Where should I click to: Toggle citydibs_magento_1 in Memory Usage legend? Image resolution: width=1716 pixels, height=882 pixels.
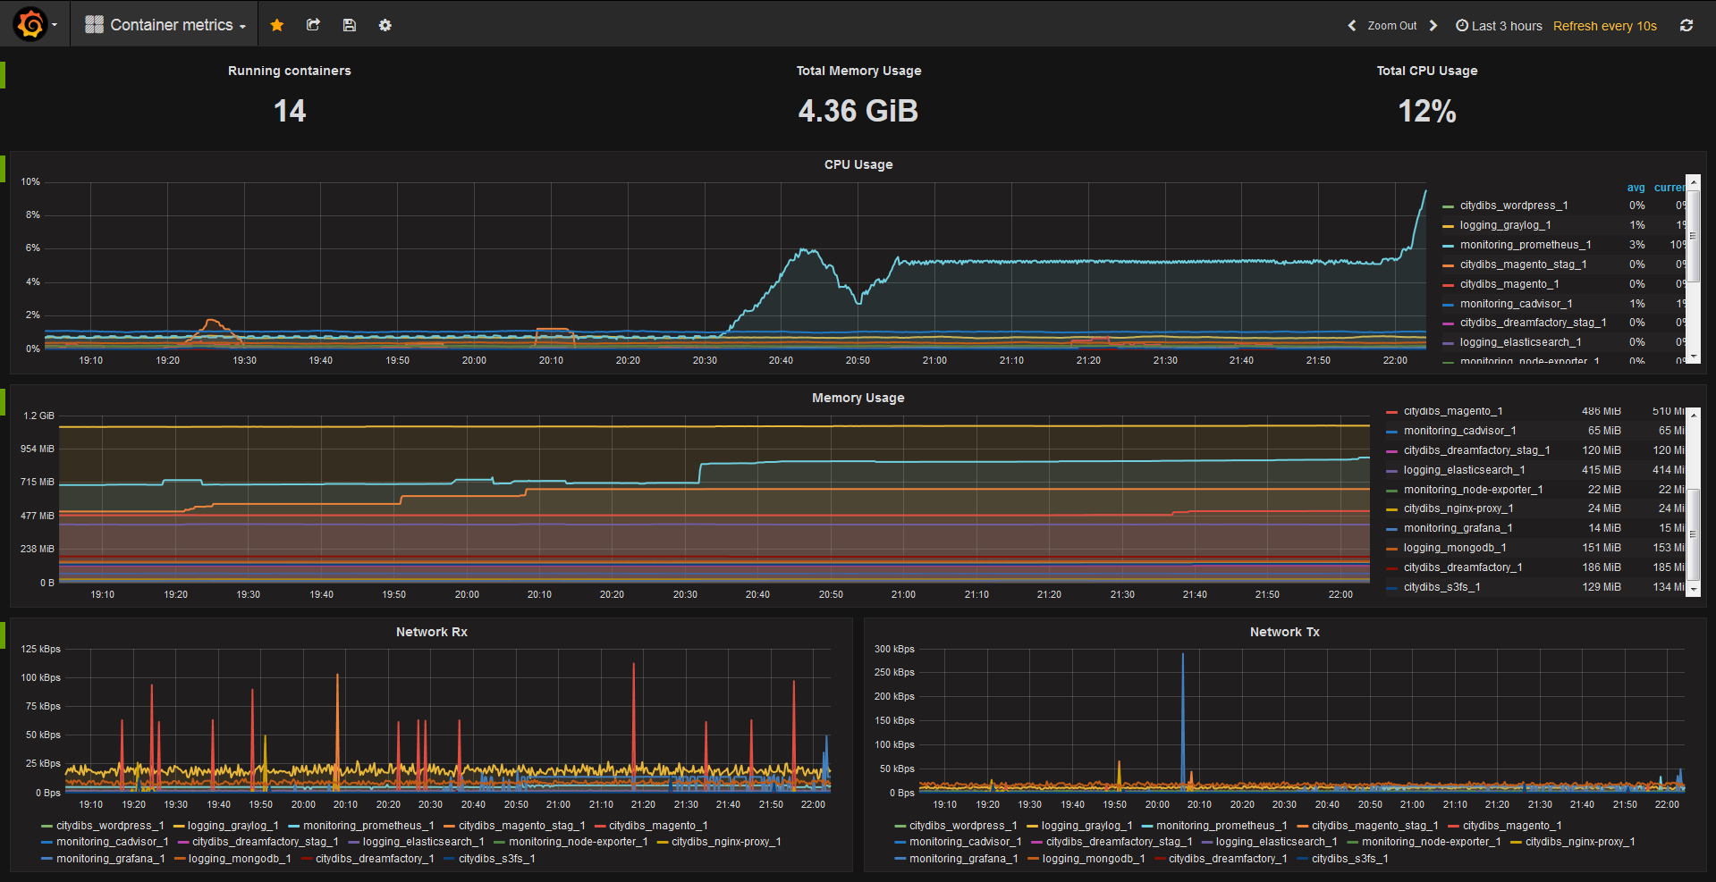click(1441, 410)
